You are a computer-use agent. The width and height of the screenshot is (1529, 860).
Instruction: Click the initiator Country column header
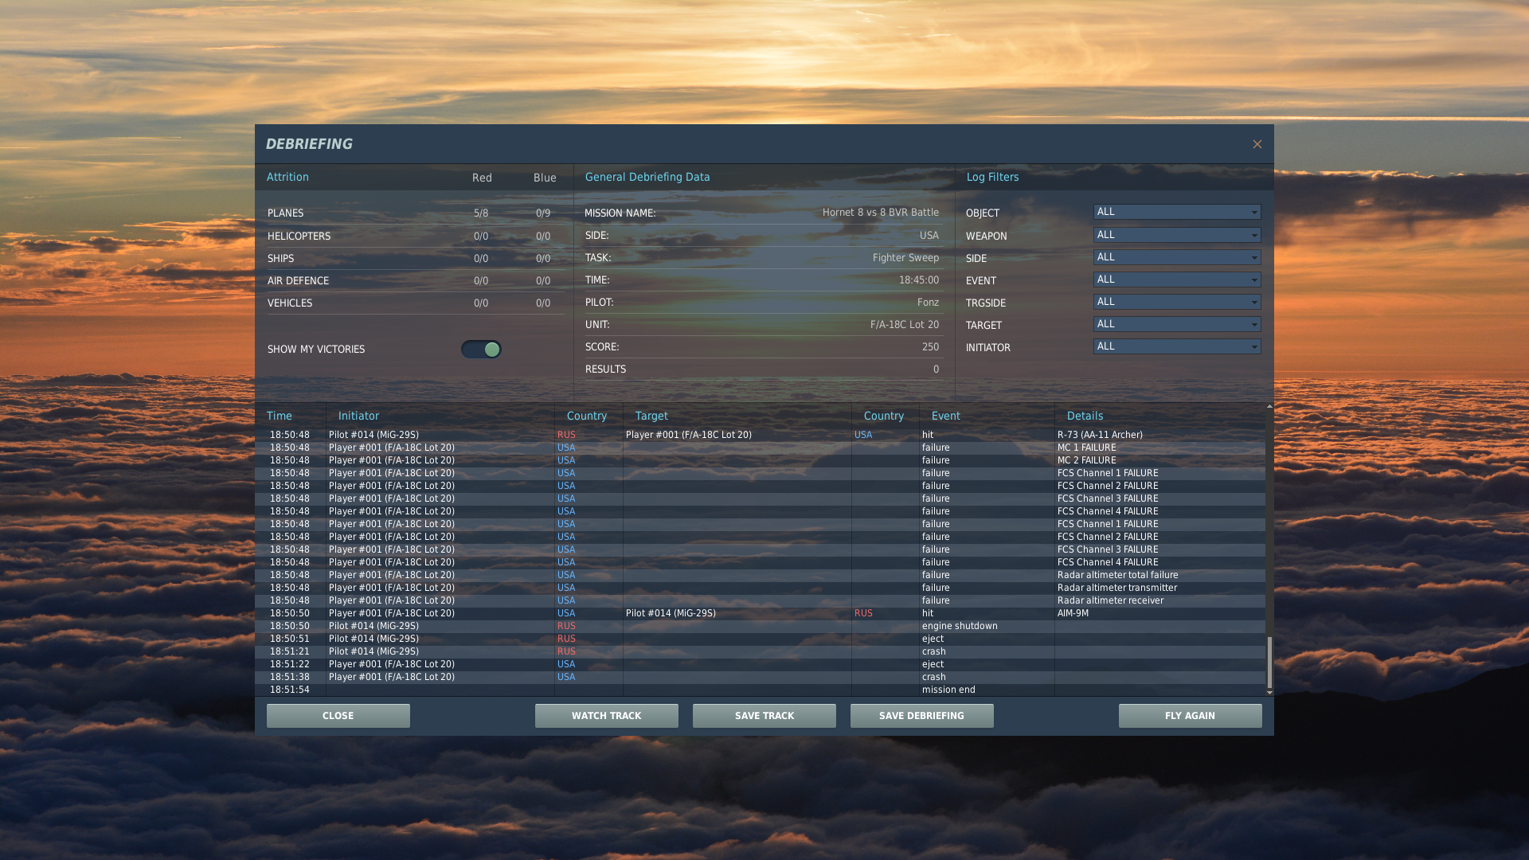[x=587, y=416]
